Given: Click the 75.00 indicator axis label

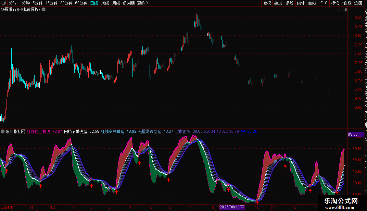Looking at the screenshot, I should pyautogui.click(x=358, y=149).
